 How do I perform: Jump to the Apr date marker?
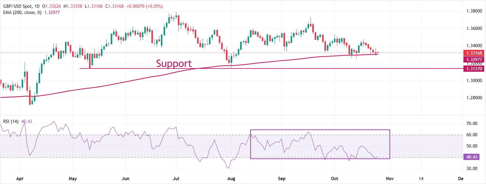(x=20, y=179)
